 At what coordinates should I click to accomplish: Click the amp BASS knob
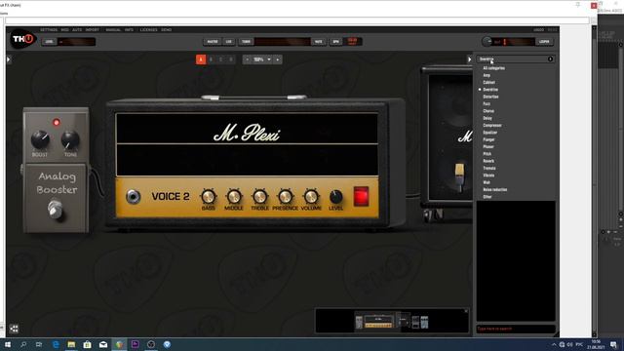click(x=208, y=197)
